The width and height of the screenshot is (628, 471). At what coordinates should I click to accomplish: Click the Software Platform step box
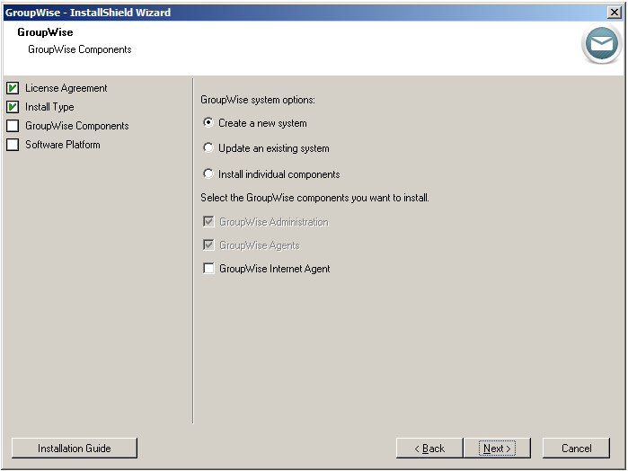point(13,145)
